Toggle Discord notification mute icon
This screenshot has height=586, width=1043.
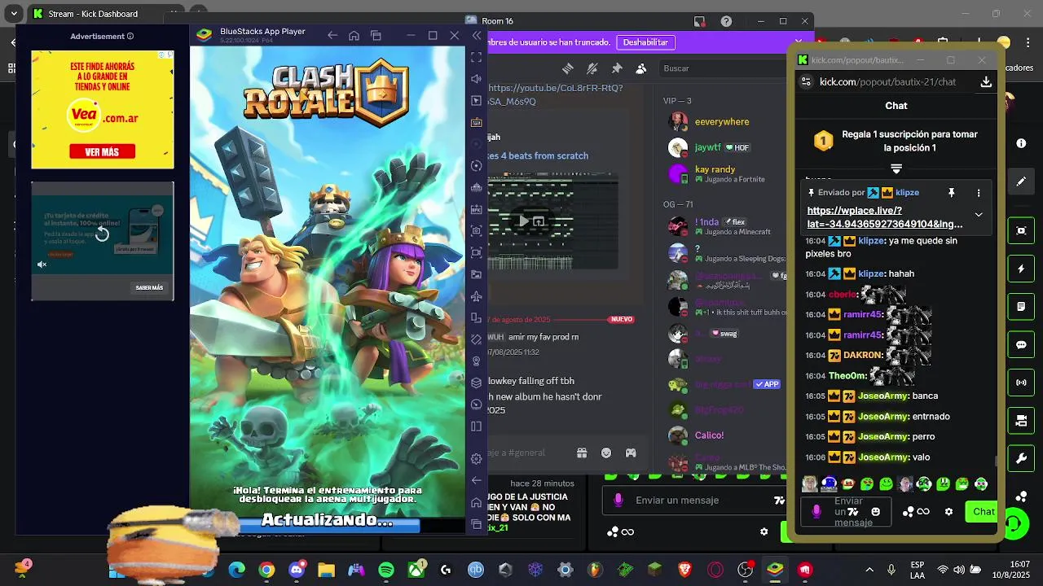tap(592, 68)
